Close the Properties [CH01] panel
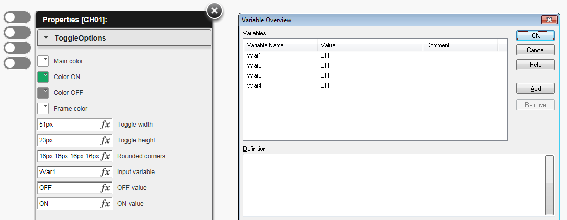Image resolution: width=567 pixels, height=220 pixels. (213, 10)
